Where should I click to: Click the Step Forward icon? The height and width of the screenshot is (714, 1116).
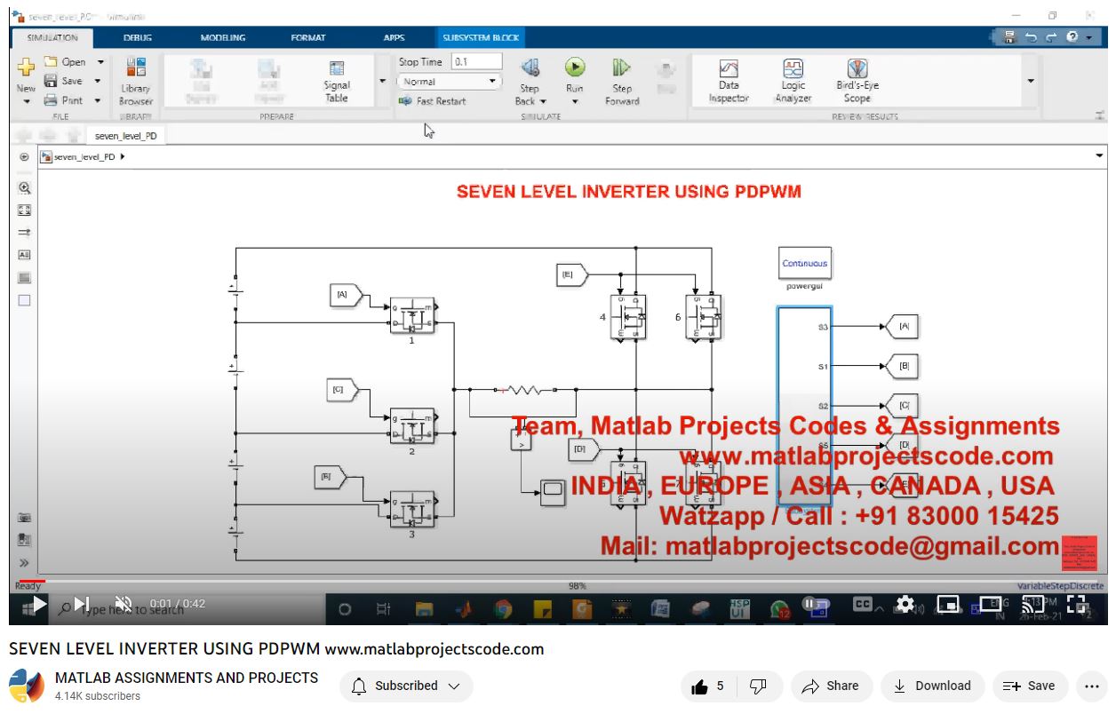[x=622, y=68]
